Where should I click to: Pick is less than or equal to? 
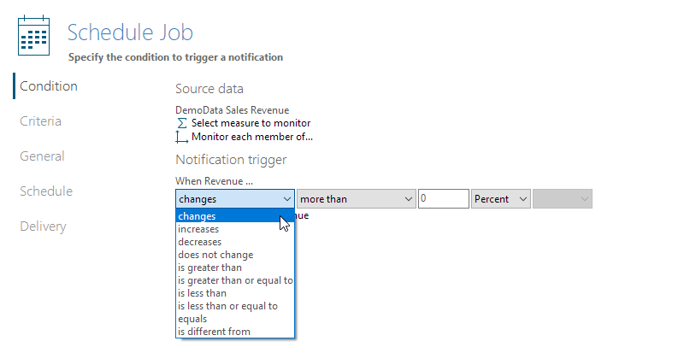pyautogui.click(x=235, y=306)
